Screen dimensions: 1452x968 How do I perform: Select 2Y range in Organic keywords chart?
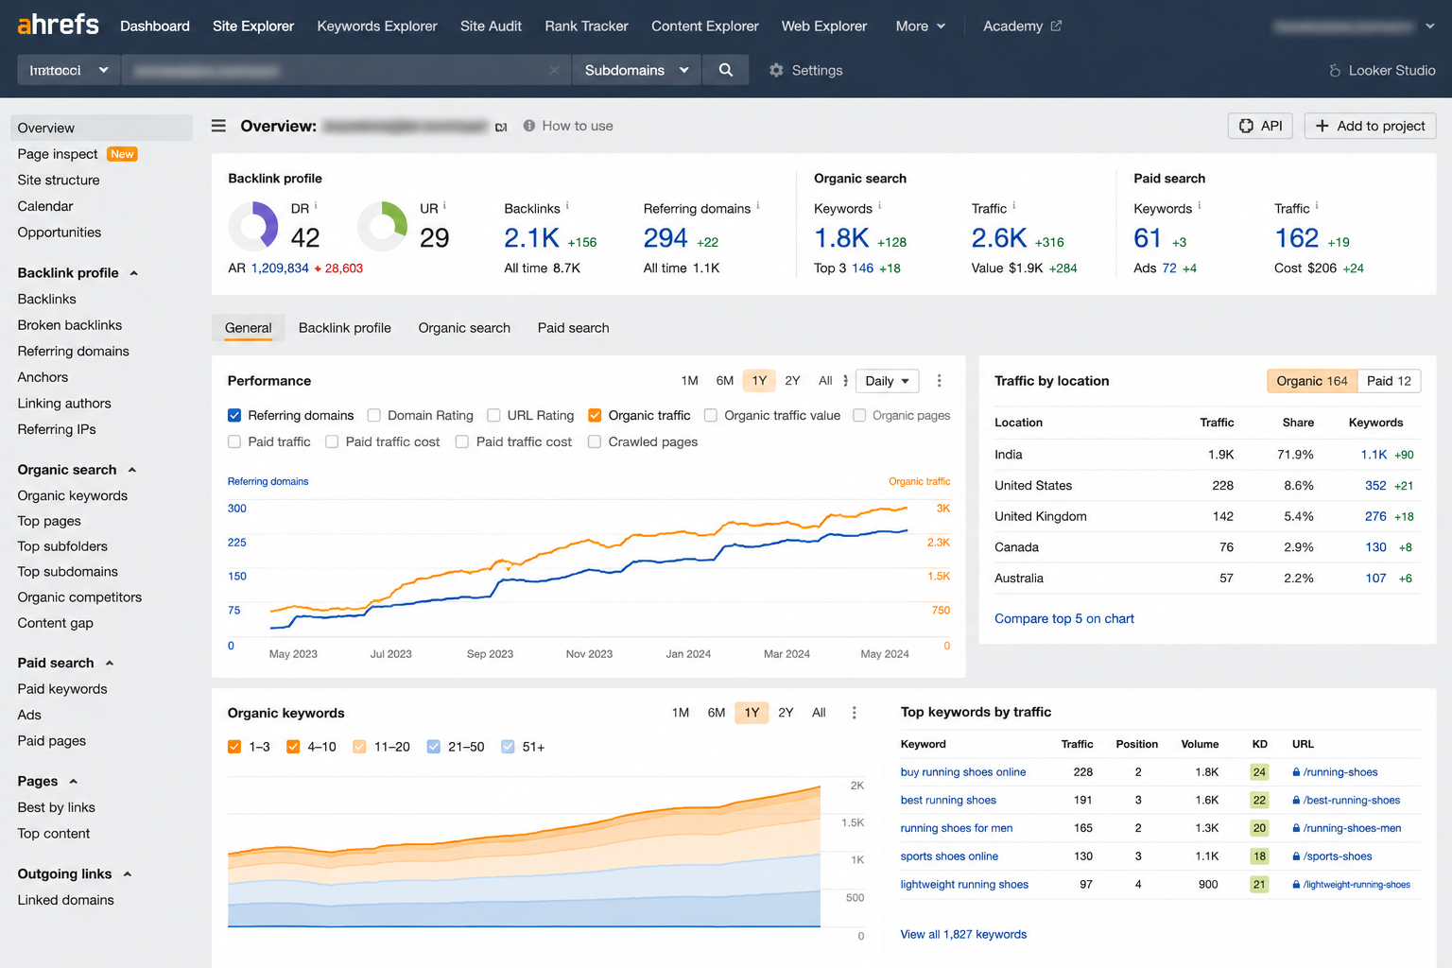[x=786, y=713]
